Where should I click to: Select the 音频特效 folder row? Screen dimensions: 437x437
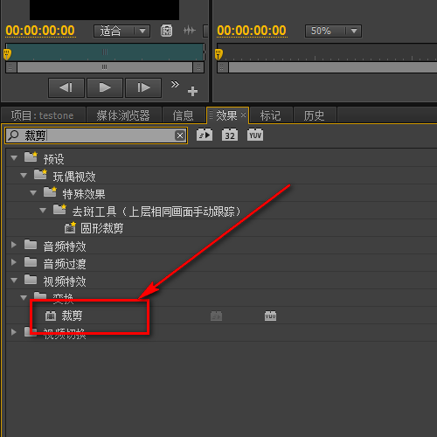pyautogui.click(x=221, y=246)
